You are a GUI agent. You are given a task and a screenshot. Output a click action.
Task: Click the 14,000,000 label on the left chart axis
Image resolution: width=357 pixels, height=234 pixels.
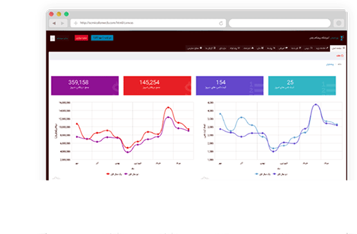pyautogui.click(x=64, y=111)
